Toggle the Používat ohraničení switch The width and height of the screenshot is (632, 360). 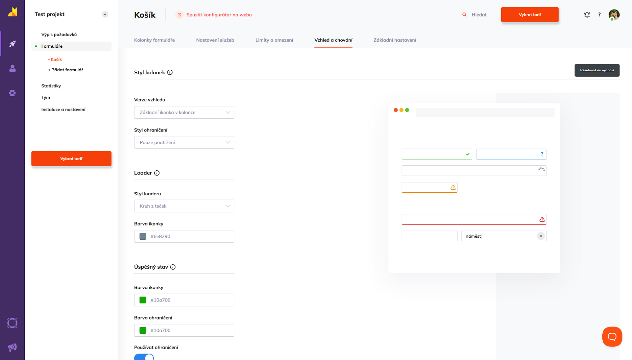[144, 357]
